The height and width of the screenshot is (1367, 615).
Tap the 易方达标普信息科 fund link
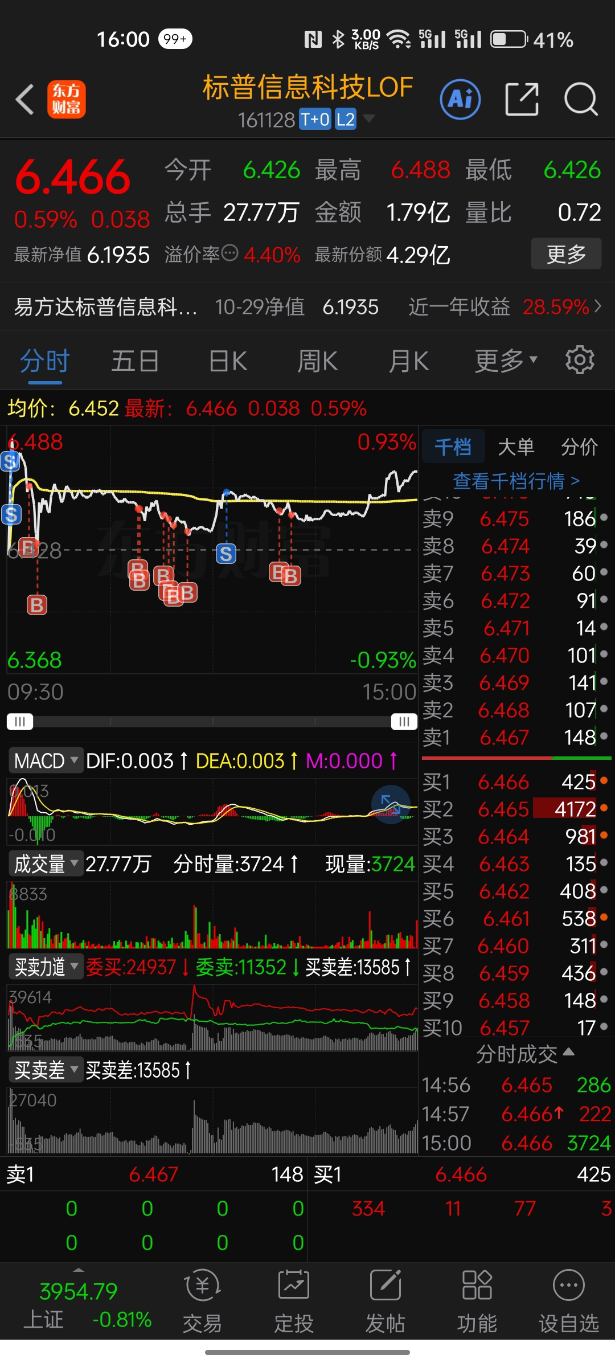tap(105, 307)
